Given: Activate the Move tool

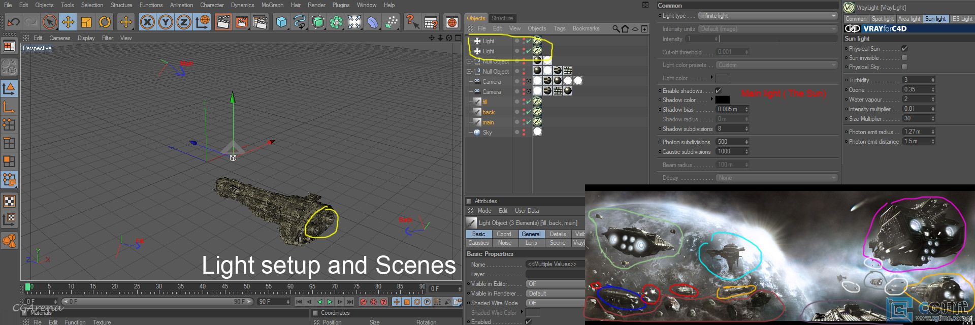Looking at the screenshot, I should (x=68, y=22).
